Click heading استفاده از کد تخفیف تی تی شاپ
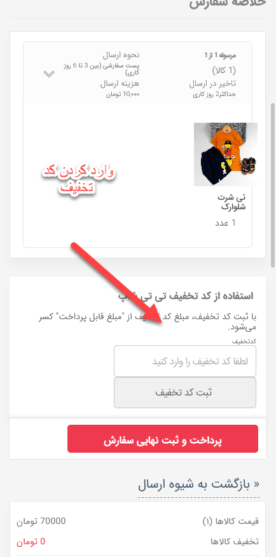Viewport: 276px width, 557px height. [x=186, y=296]
